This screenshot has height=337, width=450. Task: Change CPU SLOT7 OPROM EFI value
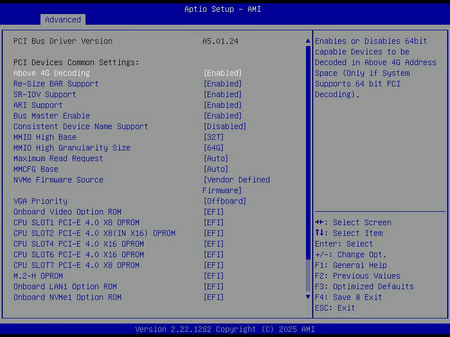pos(214,265)
